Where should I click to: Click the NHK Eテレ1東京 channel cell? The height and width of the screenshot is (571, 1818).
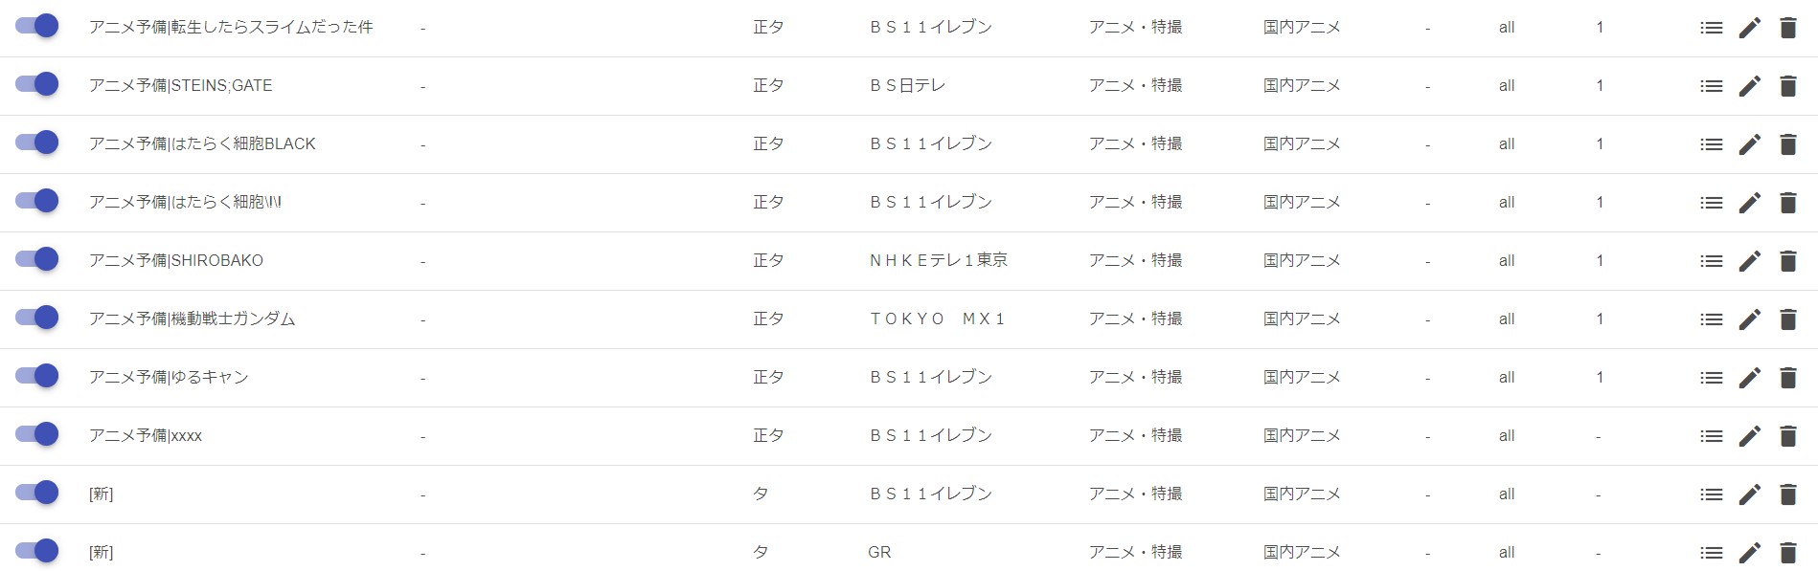pyautogui.click(x=938, y=260)
